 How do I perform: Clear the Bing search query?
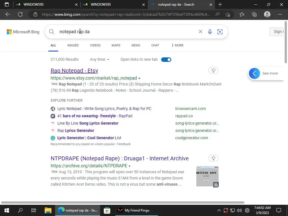pos(200,31)
